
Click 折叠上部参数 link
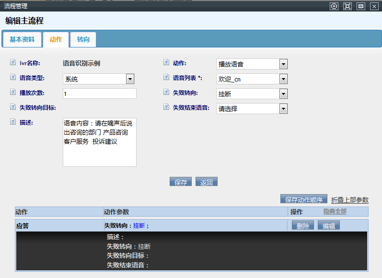349,200
